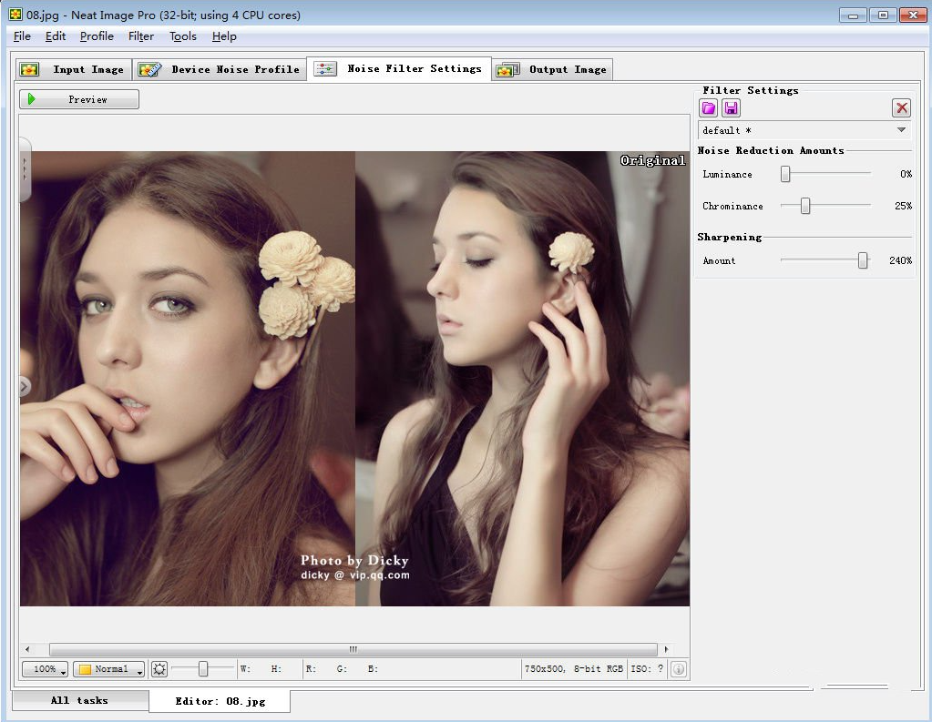Switch to the All tasks tab
Screen dimensions: 932x722
point(79,700)
